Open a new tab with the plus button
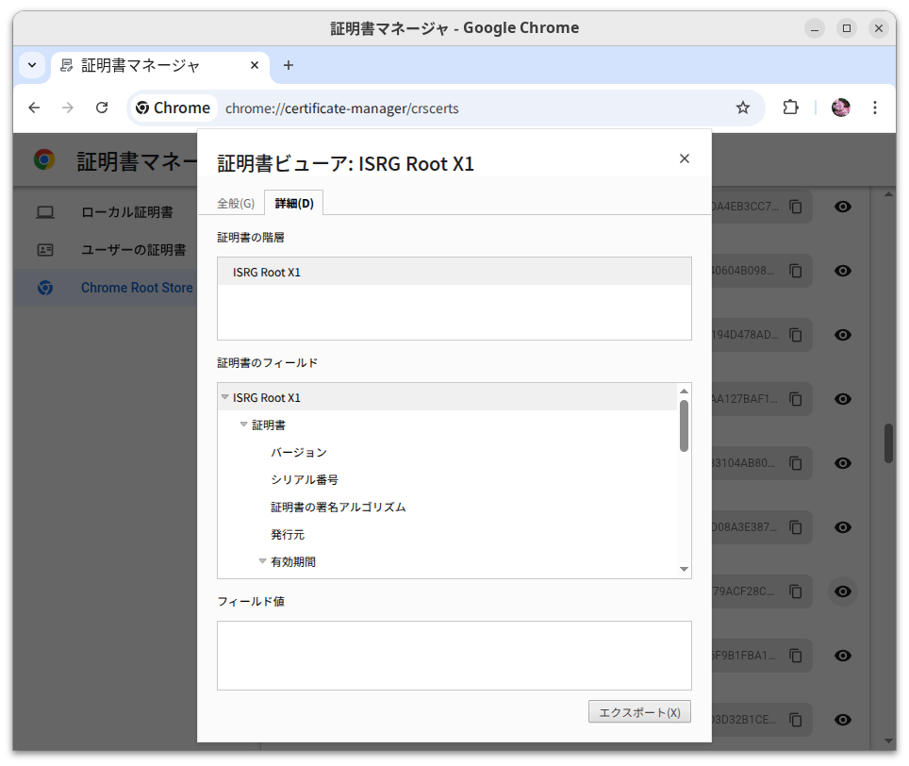This screenshot has height=766, width=909. (289, 65)
